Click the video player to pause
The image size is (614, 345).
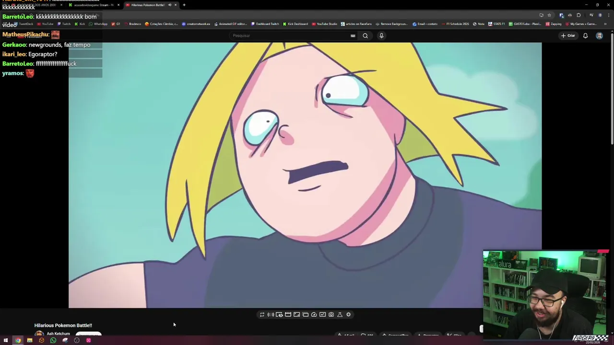tap(305, 175)
